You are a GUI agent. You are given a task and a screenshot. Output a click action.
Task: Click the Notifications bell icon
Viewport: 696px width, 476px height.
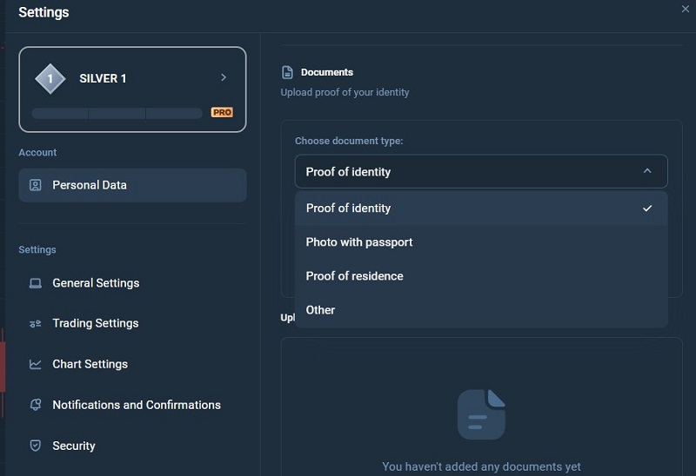[35, 405]
